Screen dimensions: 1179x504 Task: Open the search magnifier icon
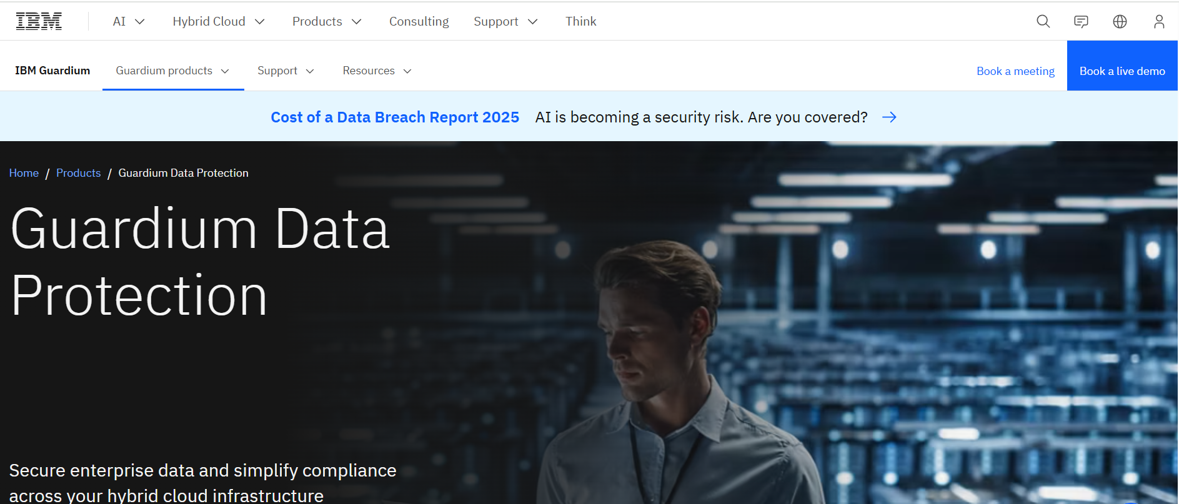pos(1043,21)
